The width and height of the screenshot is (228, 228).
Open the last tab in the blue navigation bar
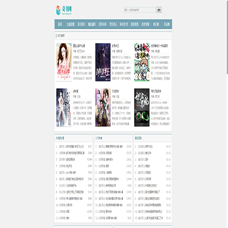[x=167, y=24]
